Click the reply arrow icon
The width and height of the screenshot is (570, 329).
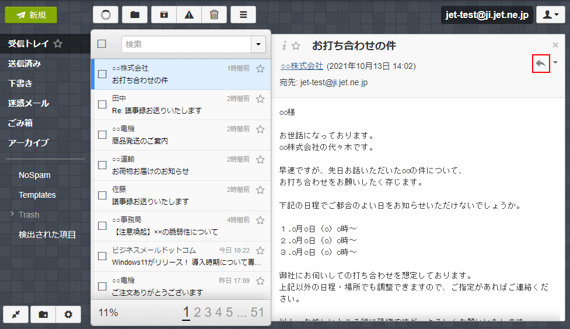[541, 63]
